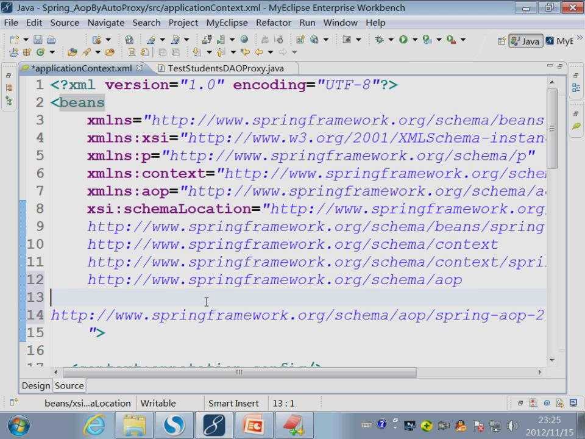Click the globe web browser toolbar icon
This screenshot has height=439, width=585.
244,39
